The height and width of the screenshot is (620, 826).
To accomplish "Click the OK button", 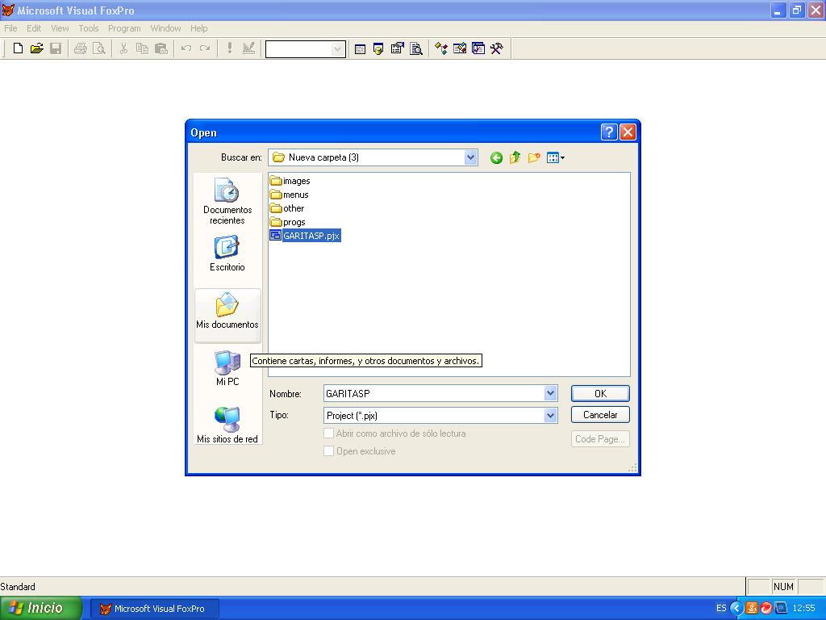I will click(600, 393).
